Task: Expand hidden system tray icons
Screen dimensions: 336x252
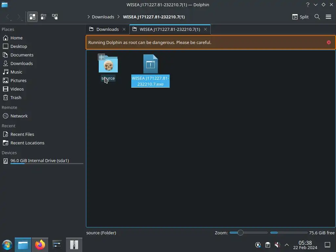Action: click(287, 245)
